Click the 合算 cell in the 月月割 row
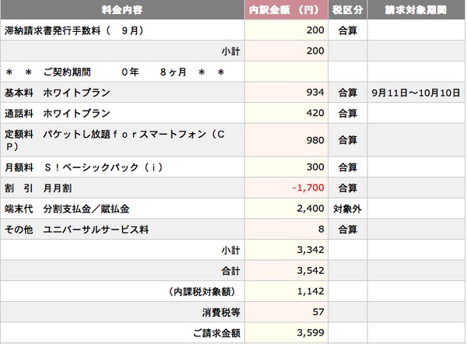The width and height of the screenshot is (467, 344). pos(348,188)
